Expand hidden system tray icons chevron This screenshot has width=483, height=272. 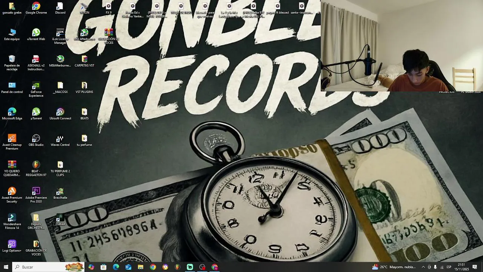coord(423,267)
